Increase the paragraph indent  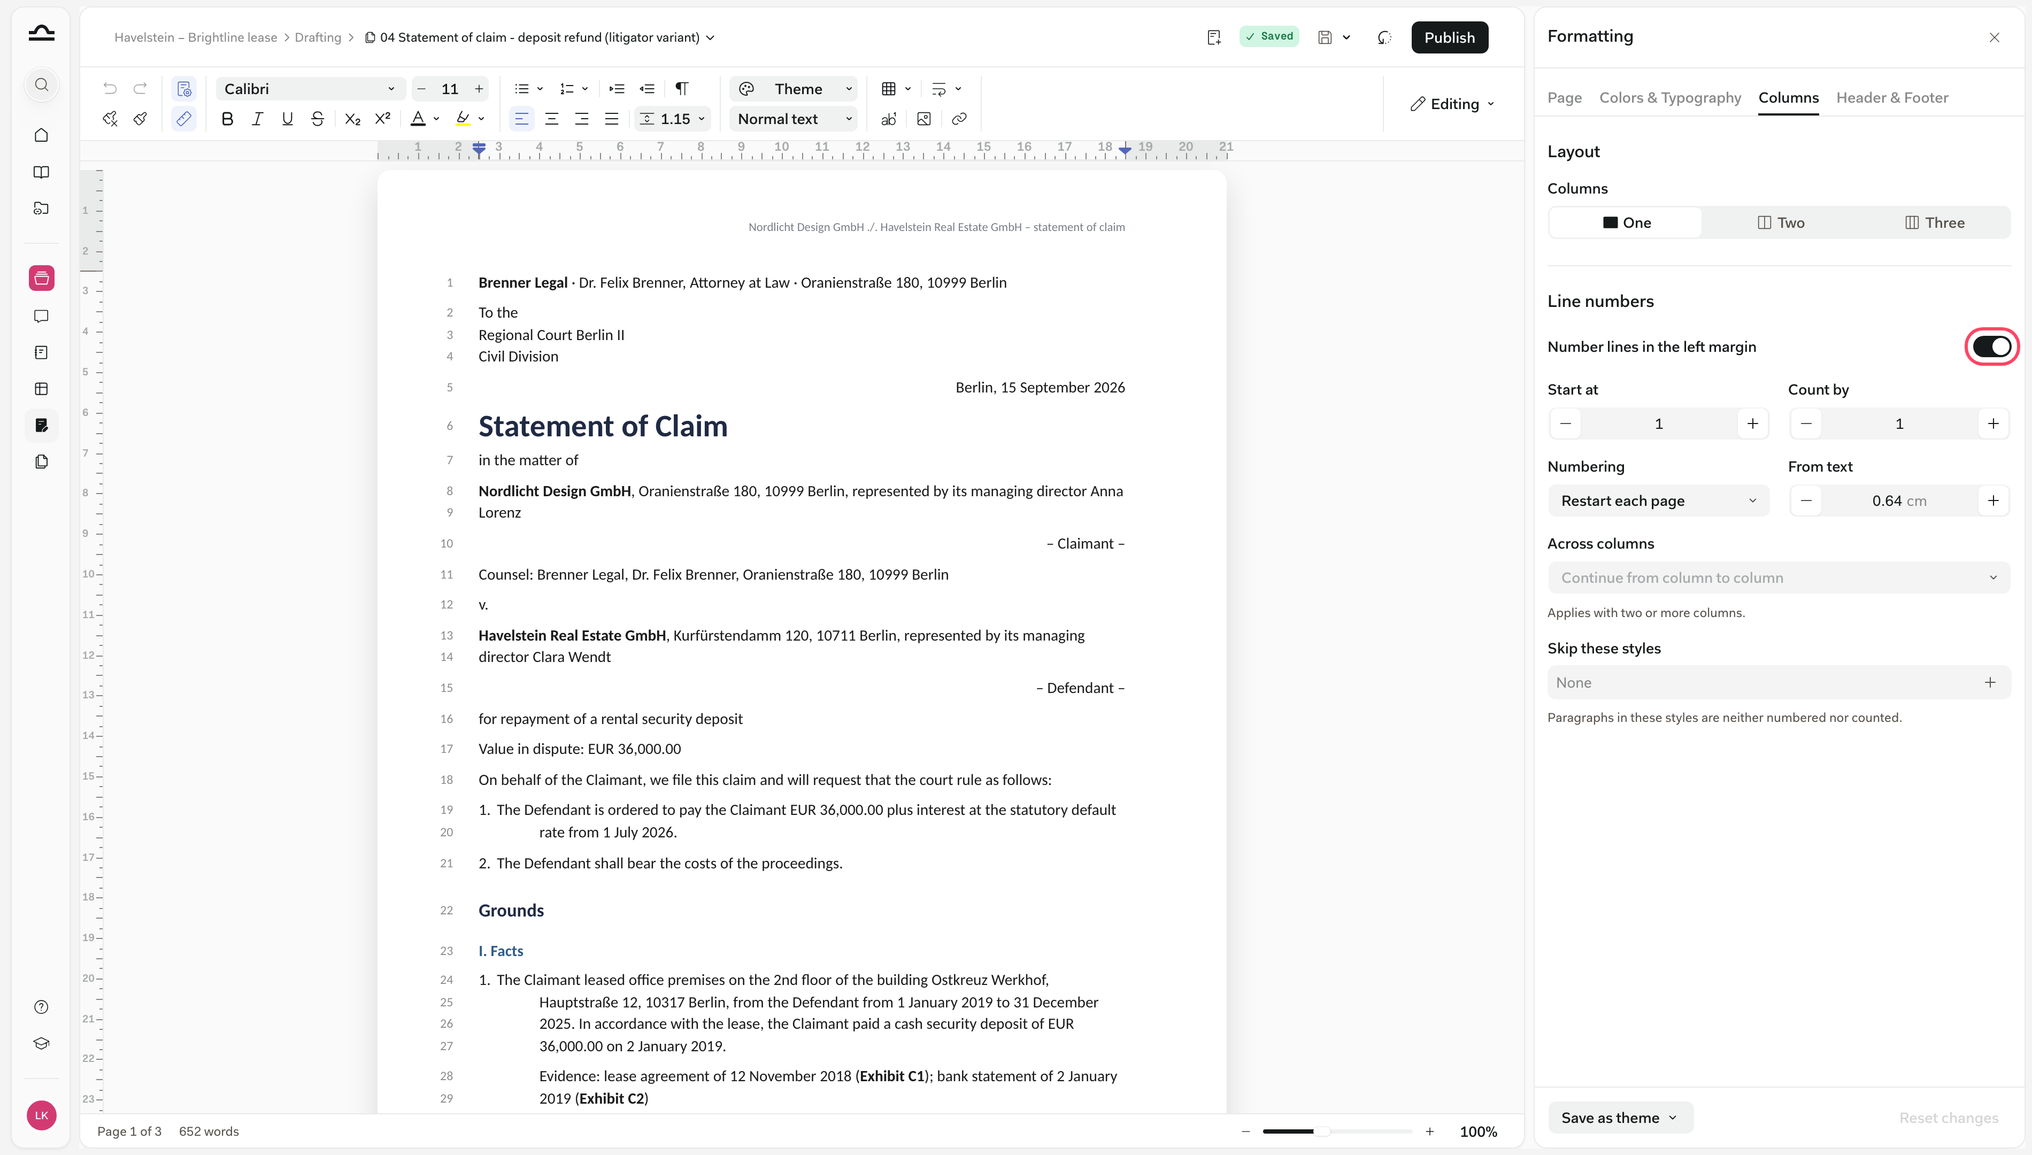(617, 88)
